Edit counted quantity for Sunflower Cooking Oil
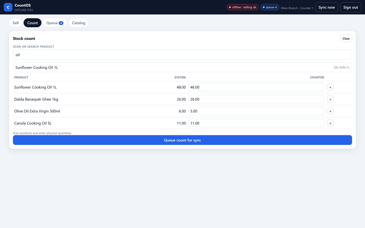The height and width of the screenshot is (228, 365). coord(256,87)
